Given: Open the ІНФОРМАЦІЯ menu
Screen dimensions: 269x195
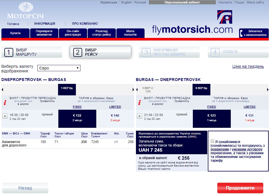Looking at the screenshot, I should [45, 24].
